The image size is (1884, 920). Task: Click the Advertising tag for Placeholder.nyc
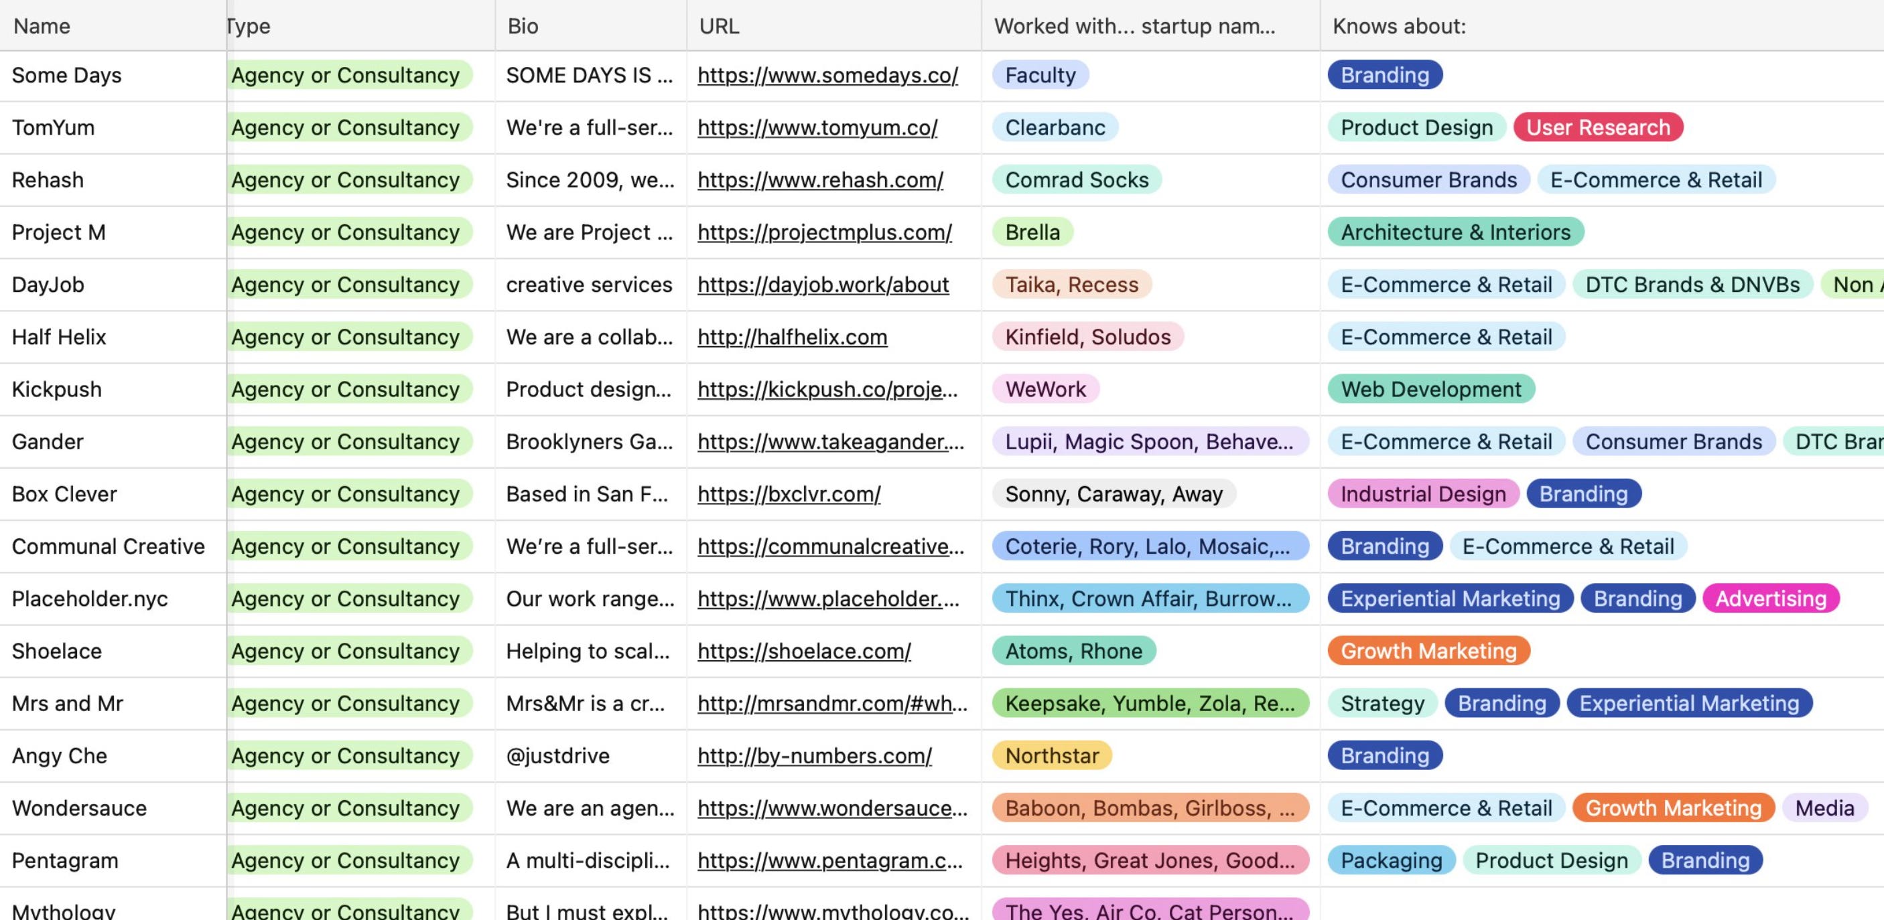(1771, 599)
